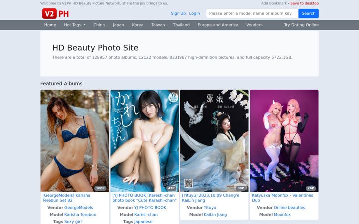Open the Login link
The image size is (359, 224).
click(x=194, y=13)
